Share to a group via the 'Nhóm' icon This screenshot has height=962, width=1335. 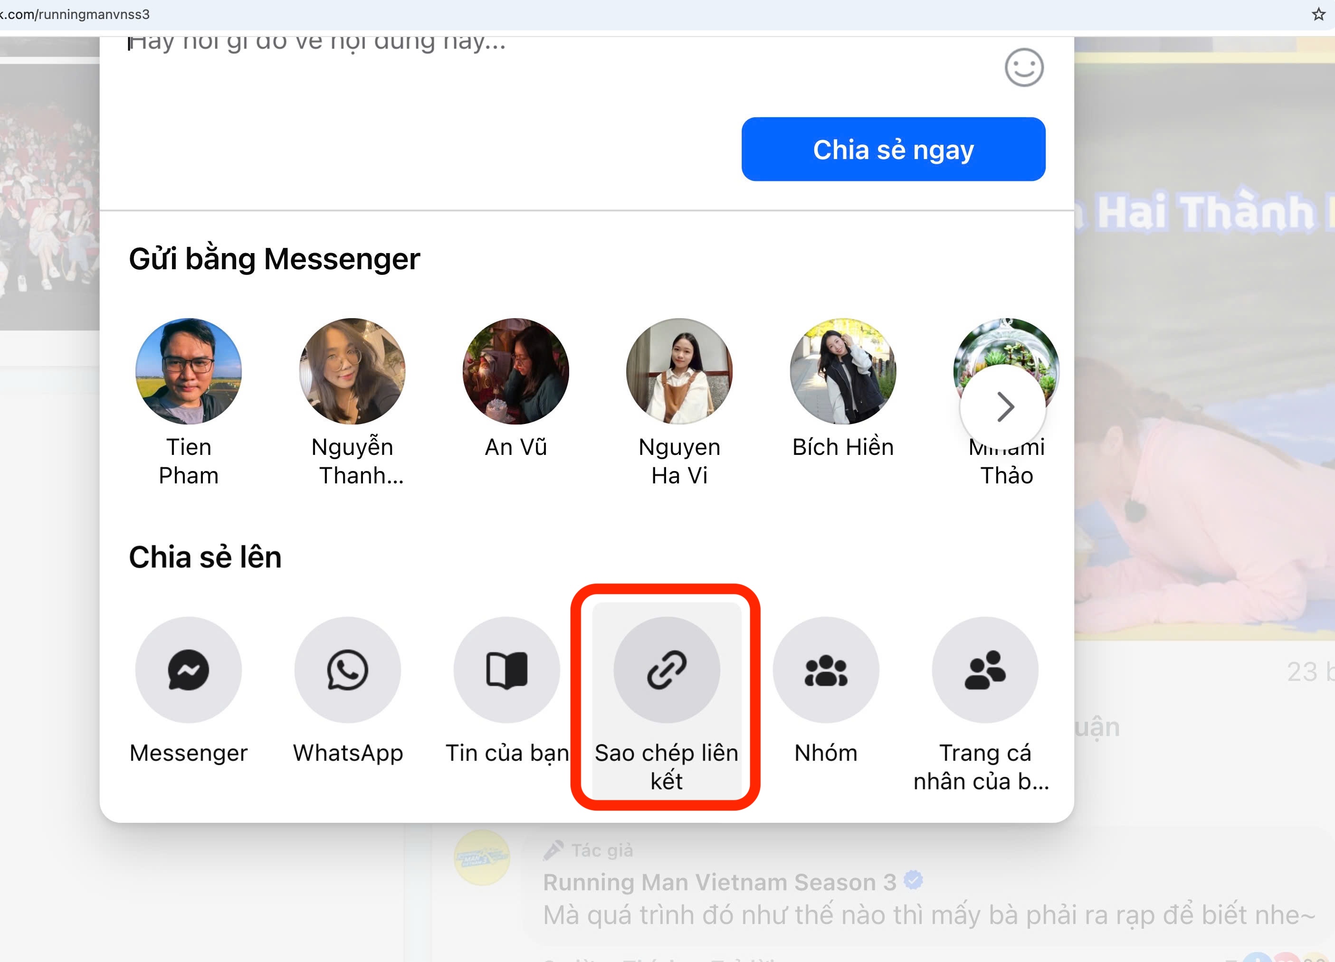[x=826, y=670]
